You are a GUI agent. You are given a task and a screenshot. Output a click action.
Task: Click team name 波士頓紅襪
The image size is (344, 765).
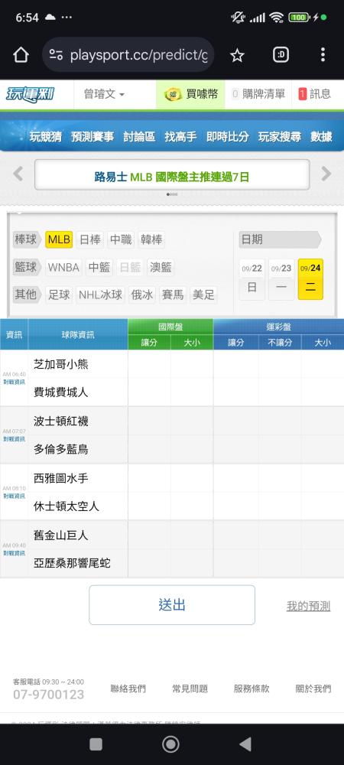point(61,421)
